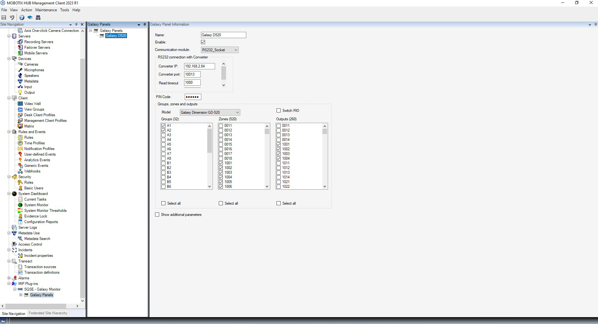The width and height of the screenshot is (598, 324).
Task: Click the Recording Servers icon
Action: tap(20, 42)
